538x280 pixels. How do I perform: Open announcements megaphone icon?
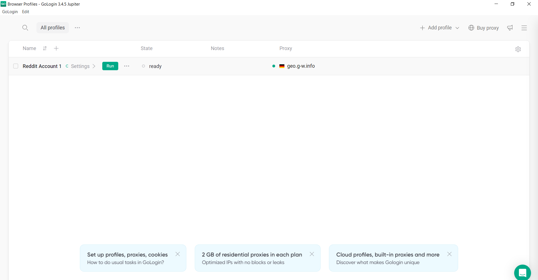510,28
